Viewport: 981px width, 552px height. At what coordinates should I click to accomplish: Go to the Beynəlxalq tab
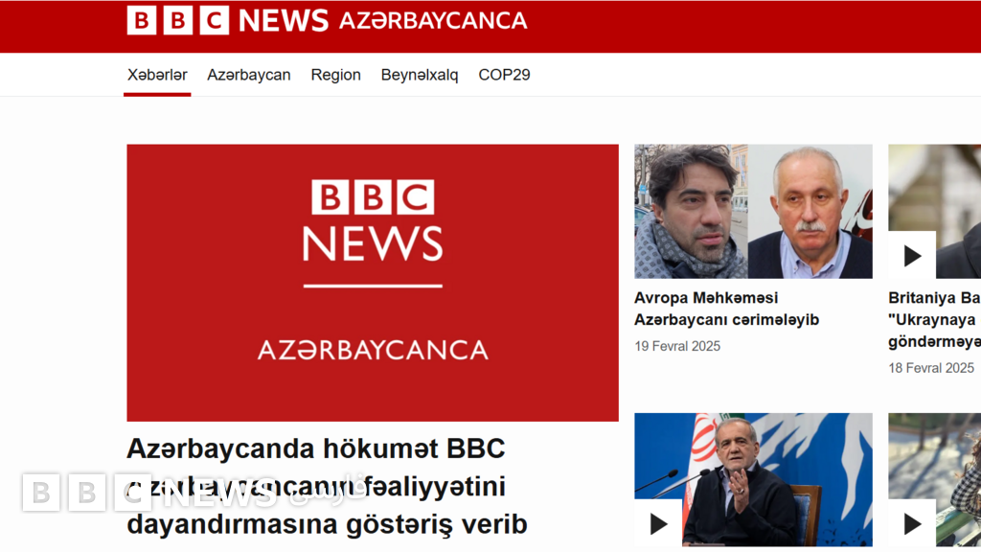420,75
